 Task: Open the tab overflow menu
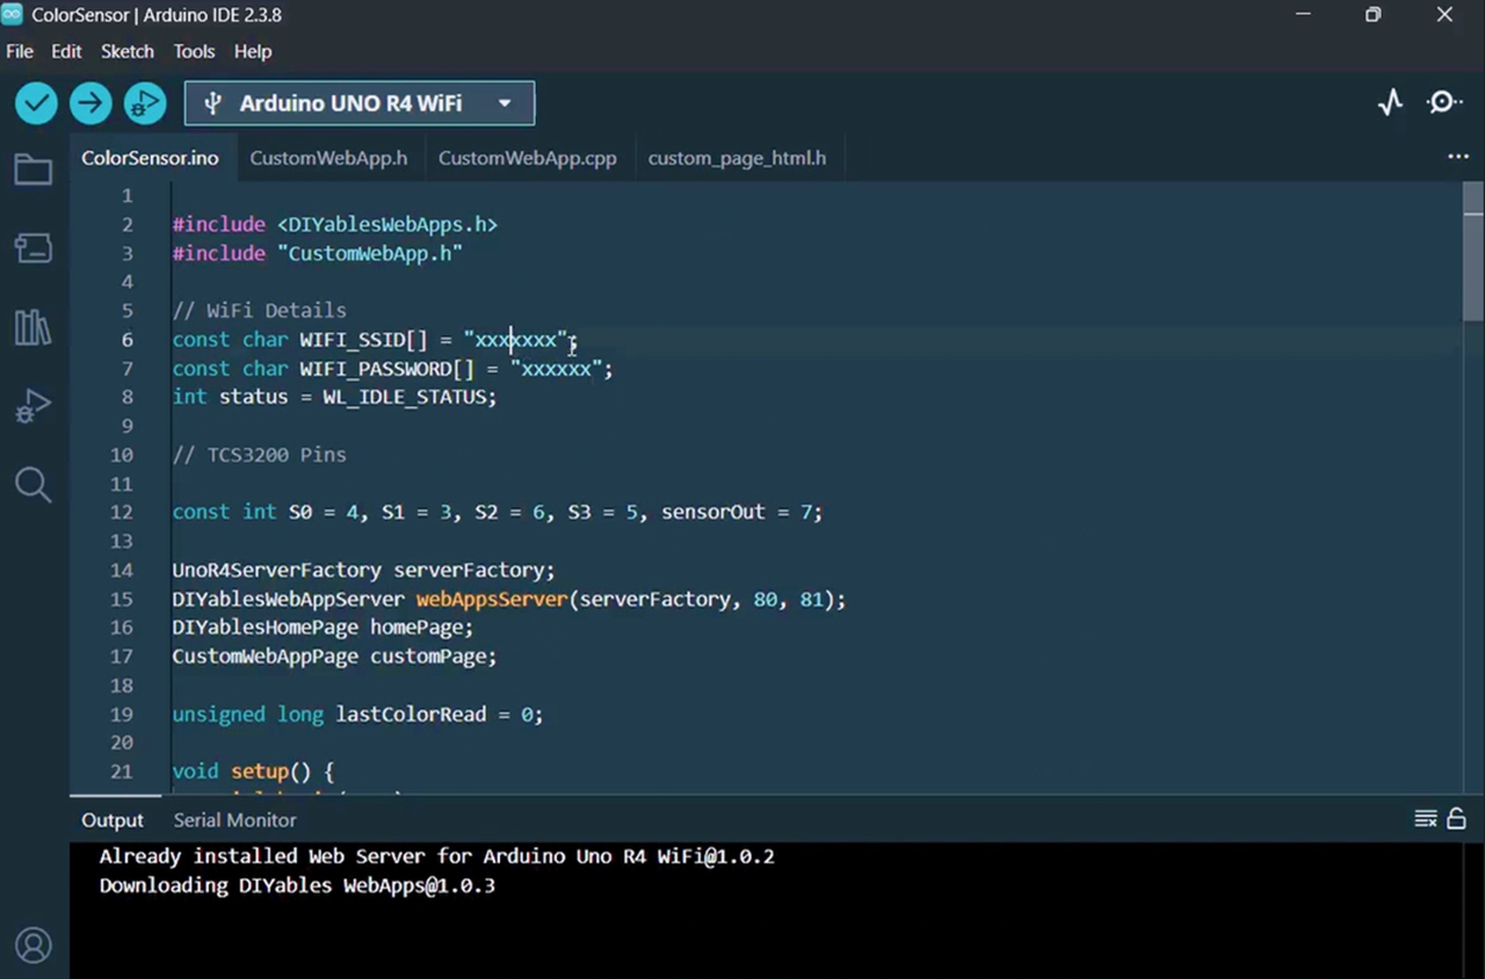coord(1458,157)
